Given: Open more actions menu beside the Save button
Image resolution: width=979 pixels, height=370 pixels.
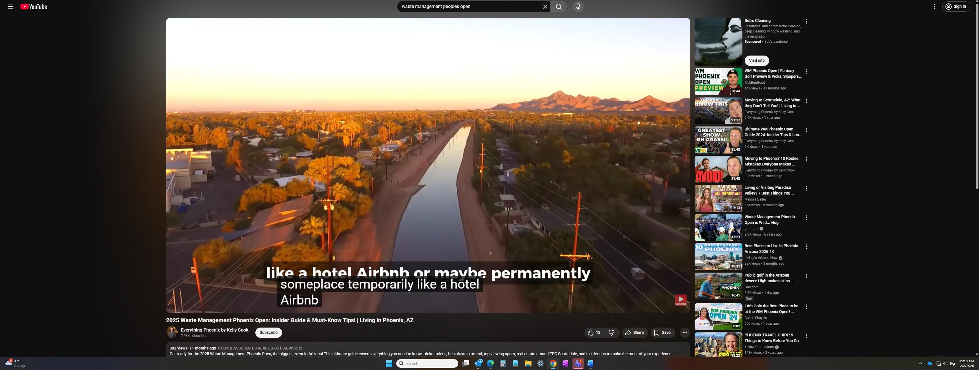Looking at the screenshot, I should coord(684,333).
